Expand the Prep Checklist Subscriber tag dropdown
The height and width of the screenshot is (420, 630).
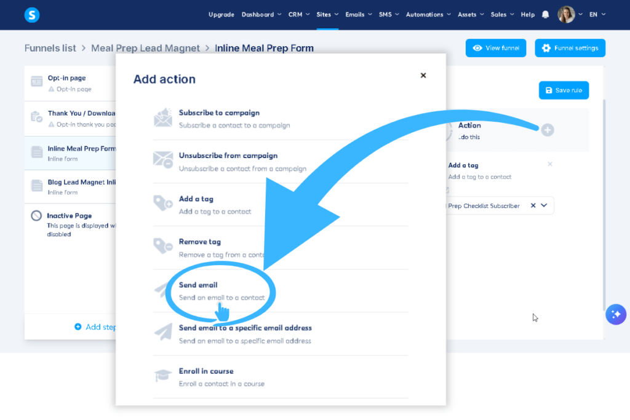pos(544,205)
